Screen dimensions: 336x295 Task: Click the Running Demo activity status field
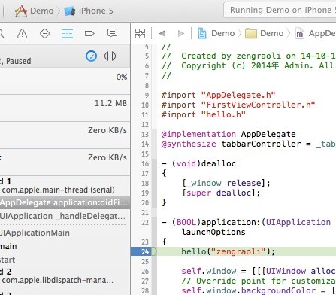click(x=280, y=10)
